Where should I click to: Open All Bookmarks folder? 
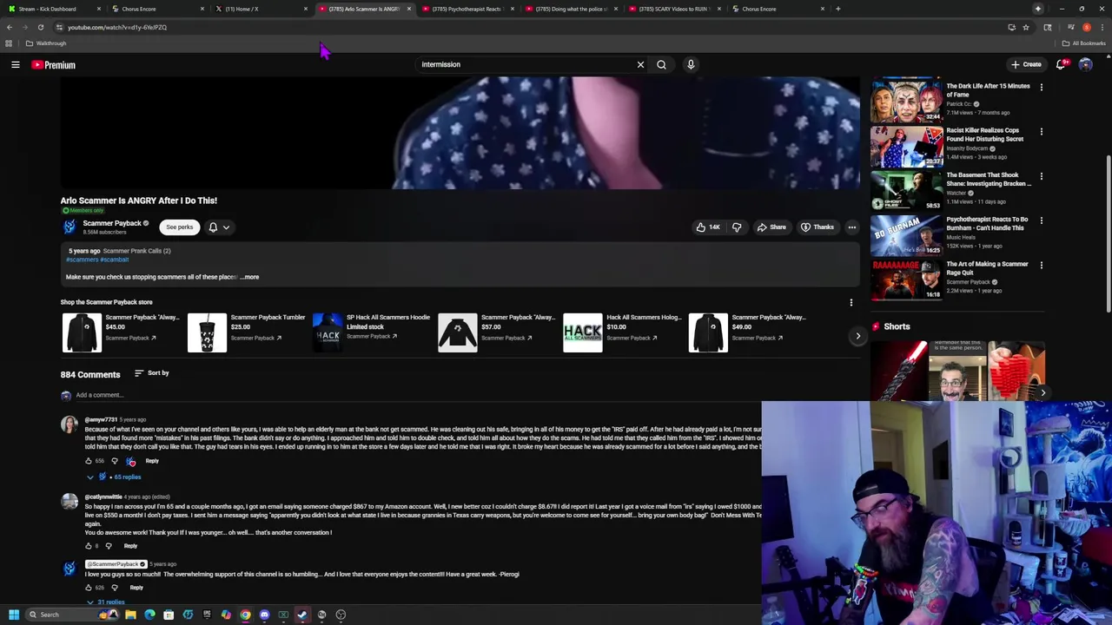(x=1083, y=43)
